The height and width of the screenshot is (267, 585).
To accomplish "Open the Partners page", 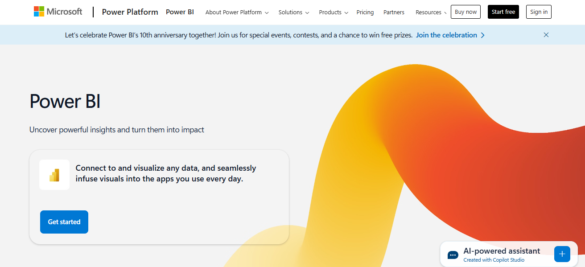I will coord(394,12).
